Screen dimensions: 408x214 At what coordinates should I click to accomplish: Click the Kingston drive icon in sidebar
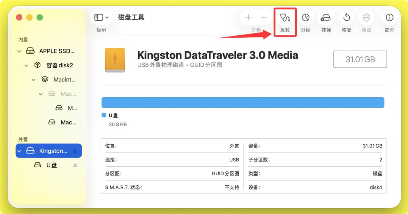30,151
